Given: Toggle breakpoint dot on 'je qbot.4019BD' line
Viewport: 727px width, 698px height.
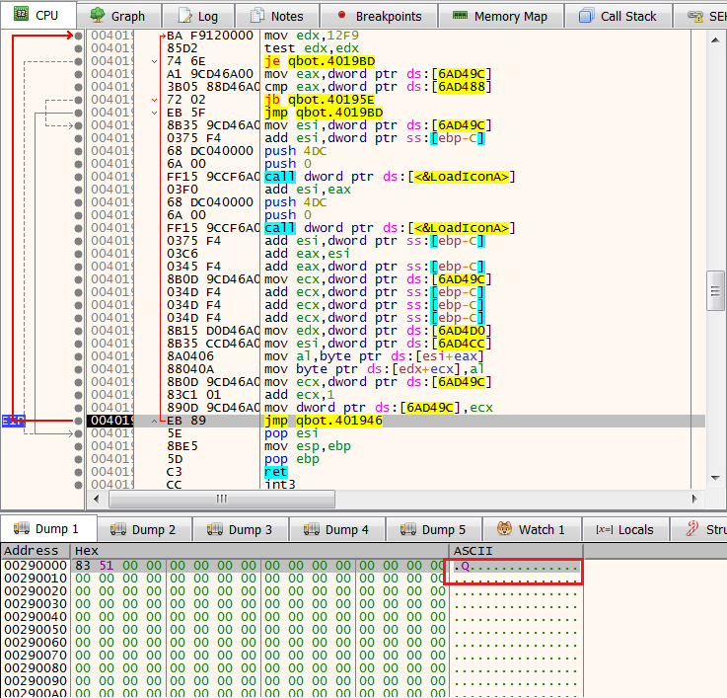Looking at the screenshot, I should [78, 61].
